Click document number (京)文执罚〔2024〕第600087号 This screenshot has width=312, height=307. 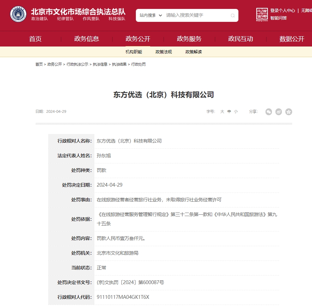[x=130, y=282]
